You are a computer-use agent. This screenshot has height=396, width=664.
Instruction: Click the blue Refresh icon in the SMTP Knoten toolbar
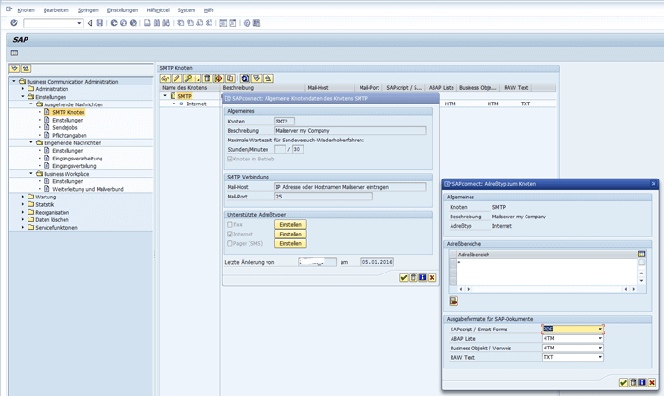coord(245,79)
